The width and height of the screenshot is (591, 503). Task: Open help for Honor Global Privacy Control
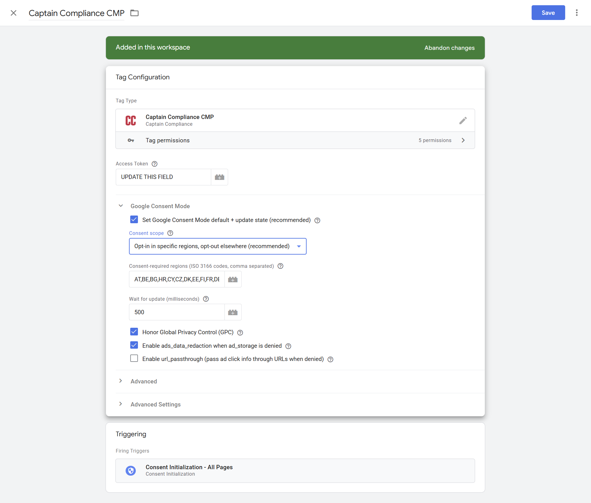click(x=240, y=333)
